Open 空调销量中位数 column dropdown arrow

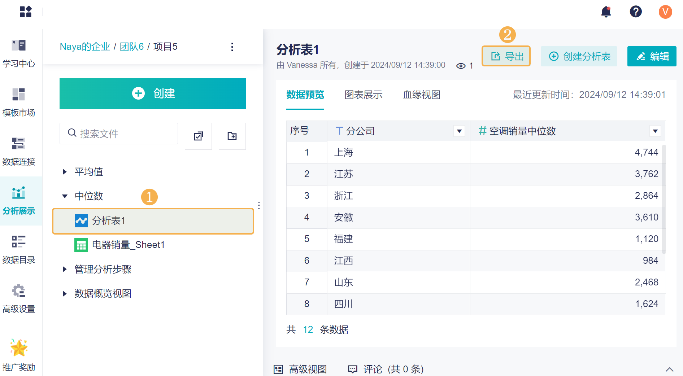655,131
